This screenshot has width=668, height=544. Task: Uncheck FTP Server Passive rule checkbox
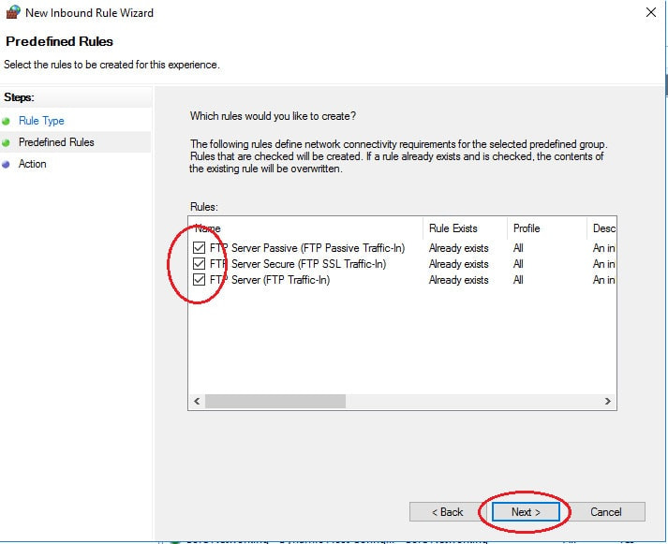[199, 247]
